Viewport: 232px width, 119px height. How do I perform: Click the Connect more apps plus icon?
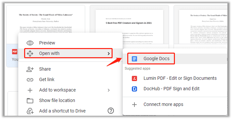(x=134, y=105)
